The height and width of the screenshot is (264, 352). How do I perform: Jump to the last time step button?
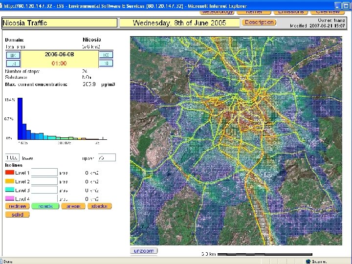pyautogui.click(x=106, y=55)
